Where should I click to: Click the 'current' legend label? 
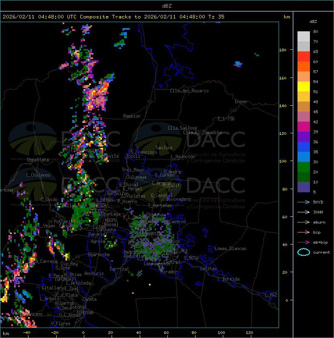point(322,252)
